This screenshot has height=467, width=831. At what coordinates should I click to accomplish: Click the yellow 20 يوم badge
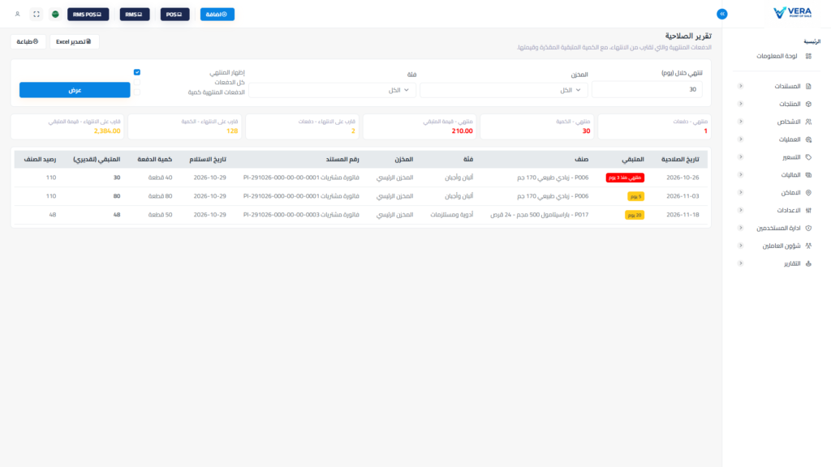(635, 215)
